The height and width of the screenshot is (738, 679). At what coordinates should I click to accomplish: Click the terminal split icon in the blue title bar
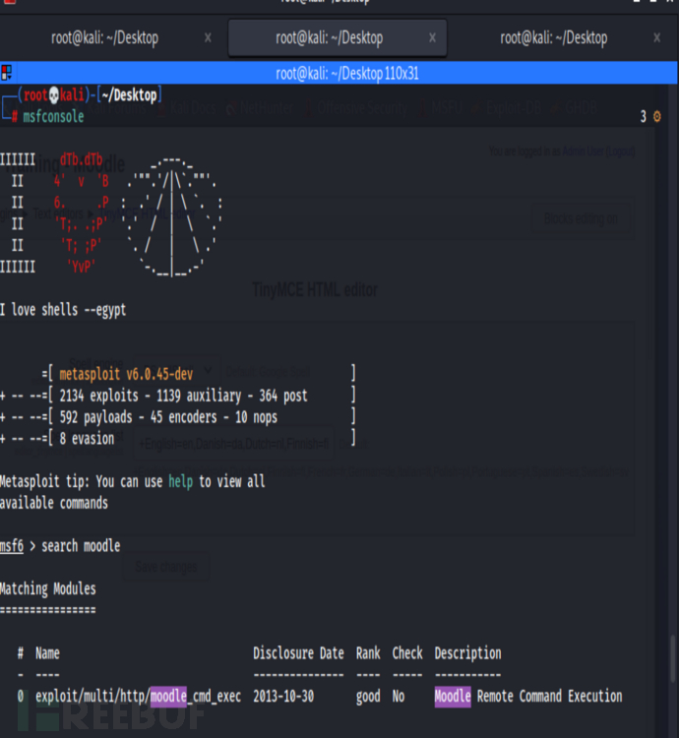point(7,73)
